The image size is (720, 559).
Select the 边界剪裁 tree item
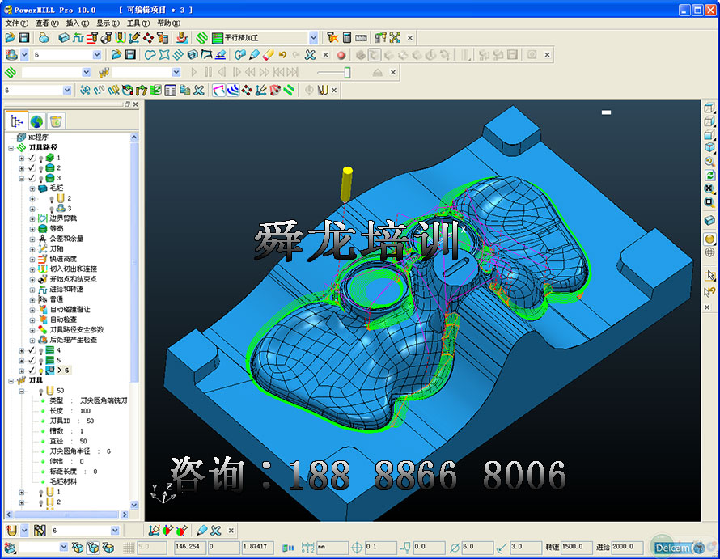[x=63, y=218]
